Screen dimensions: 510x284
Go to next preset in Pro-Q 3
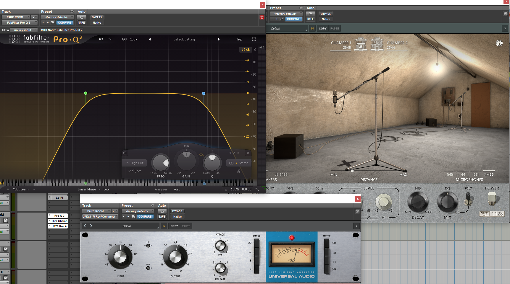pyautogui.click(x=219, y=39)
